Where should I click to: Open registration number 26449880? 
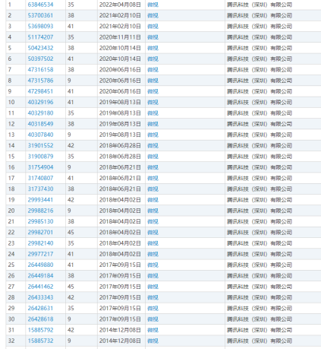40,265
